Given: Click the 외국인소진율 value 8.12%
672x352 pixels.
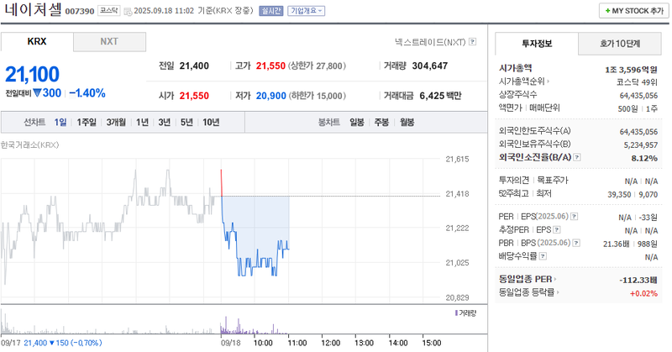Looking at the screenshot, I should [644, 158].
